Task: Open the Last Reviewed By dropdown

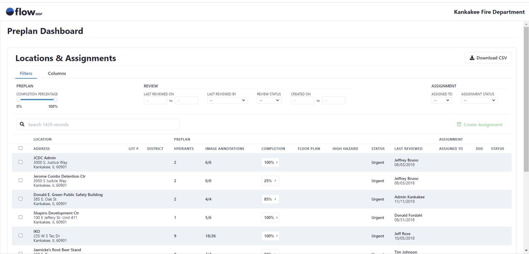Action: [x=227, y=100]
